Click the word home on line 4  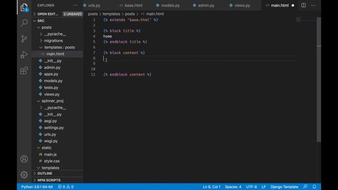click(108, 36)
